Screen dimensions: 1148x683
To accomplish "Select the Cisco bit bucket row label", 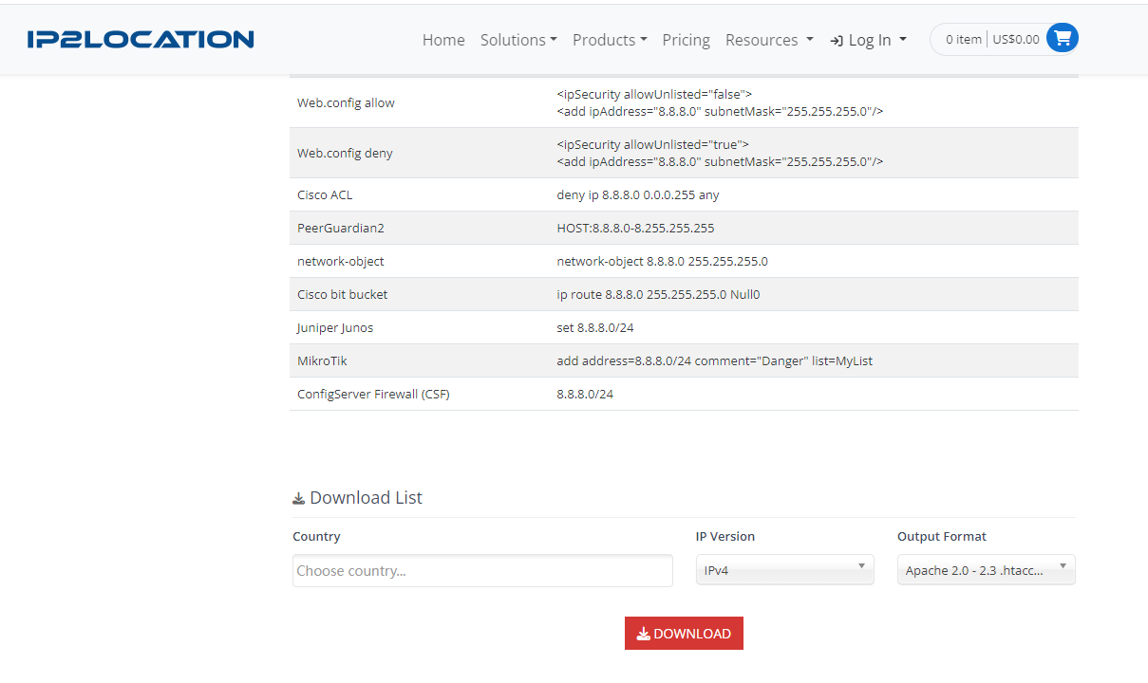I will tap(342, 295).
